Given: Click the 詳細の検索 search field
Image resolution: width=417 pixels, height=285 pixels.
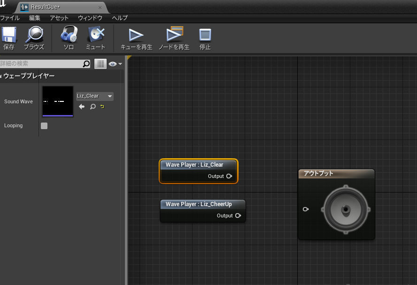Looking at the screenshot, I should (x=41, y=64).
